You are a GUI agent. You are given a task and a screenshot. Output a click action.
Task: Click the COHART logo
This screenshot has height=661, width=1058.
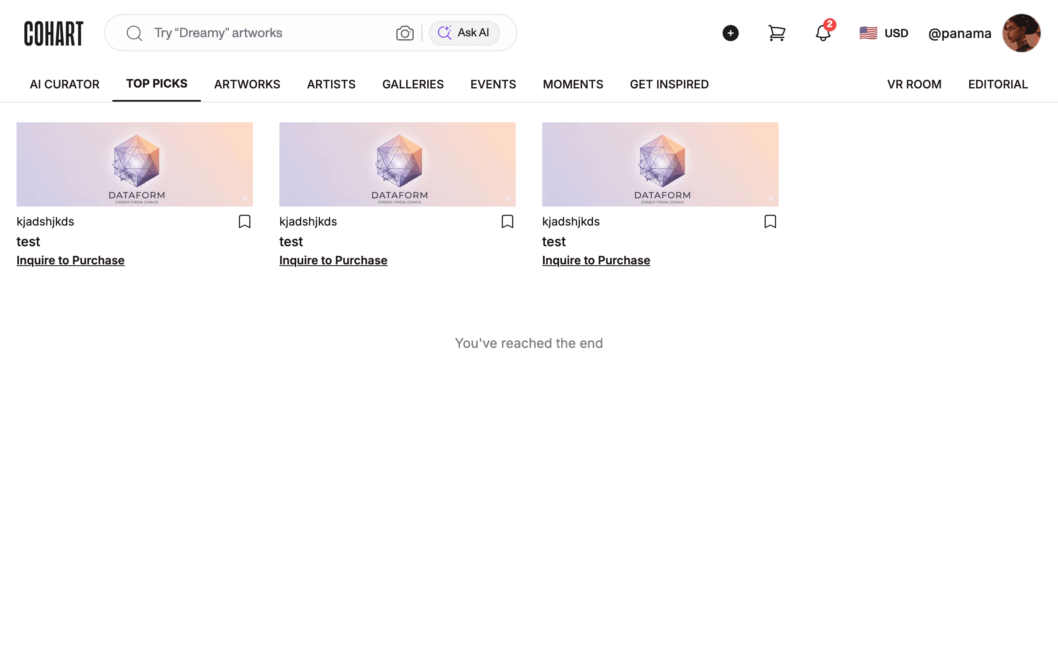tap(53, 33)
